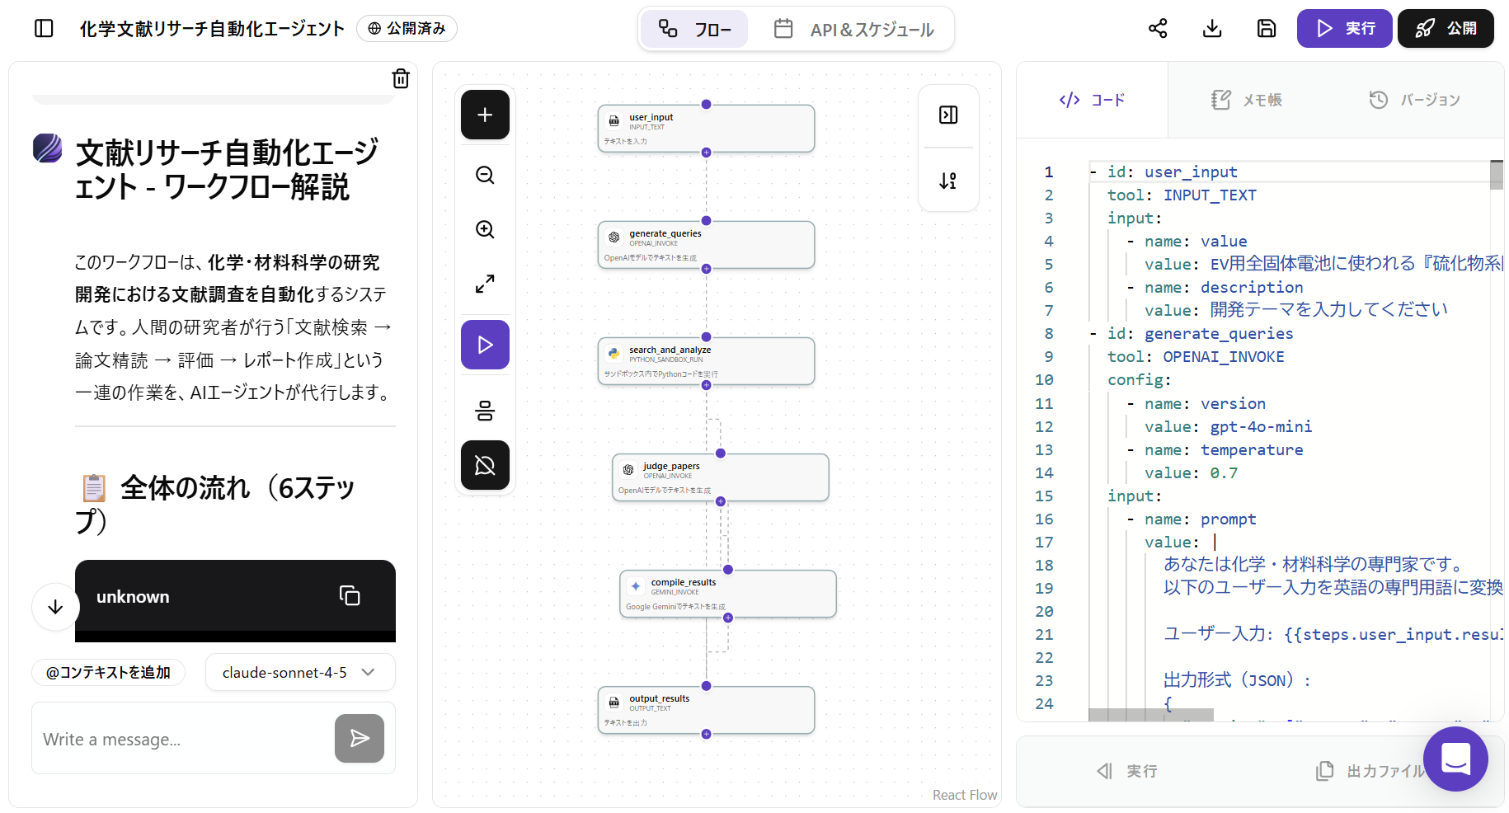The height and width of the screenshot is (813, 1509).
Task: Zoom in on the flow canvas
Action: click(x=485, y=229)
